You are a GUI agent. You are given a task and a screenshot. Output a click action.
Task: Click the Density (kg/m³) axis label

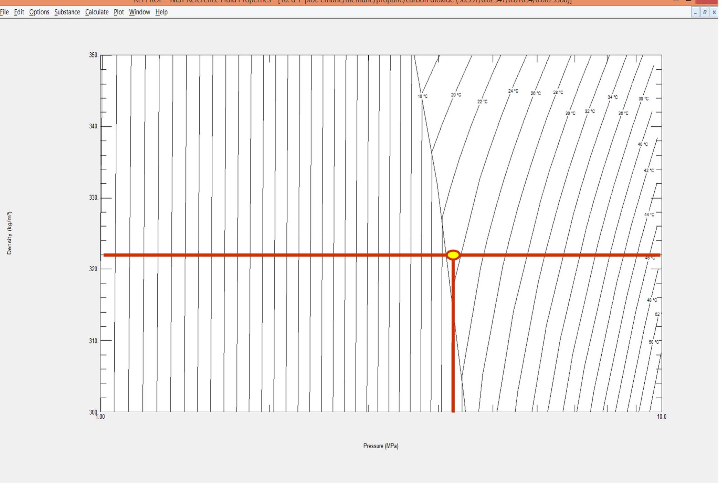coord(9,233)
